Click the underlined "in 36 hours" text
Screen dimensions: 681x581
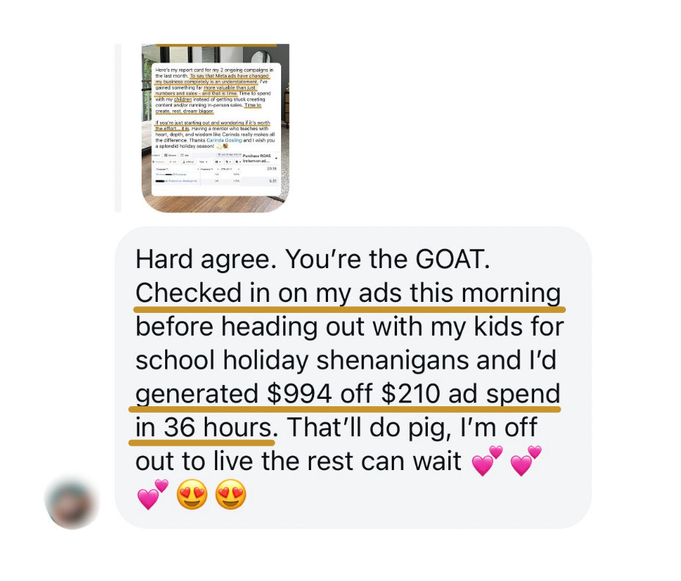pos(203,427)
